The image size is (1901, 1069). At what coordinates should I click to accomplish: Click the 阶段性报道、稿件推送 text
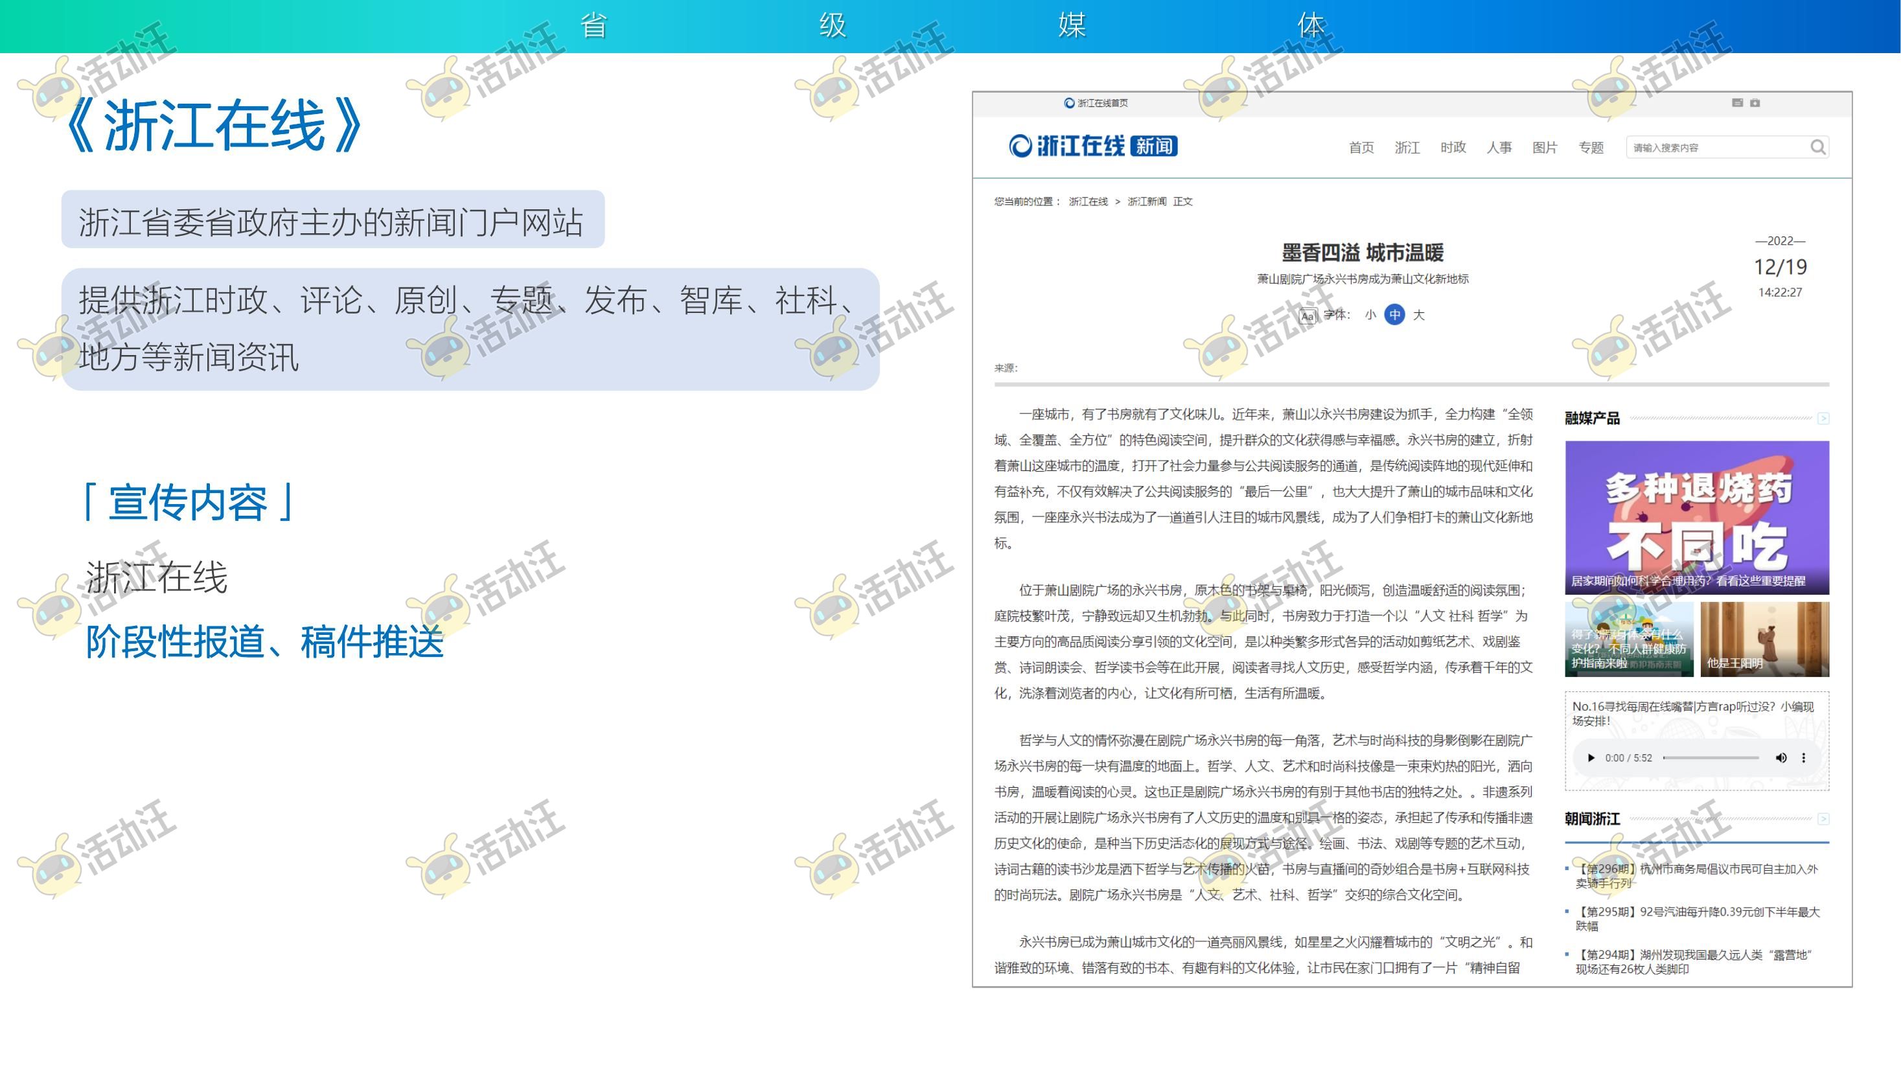tap(265, 641)
